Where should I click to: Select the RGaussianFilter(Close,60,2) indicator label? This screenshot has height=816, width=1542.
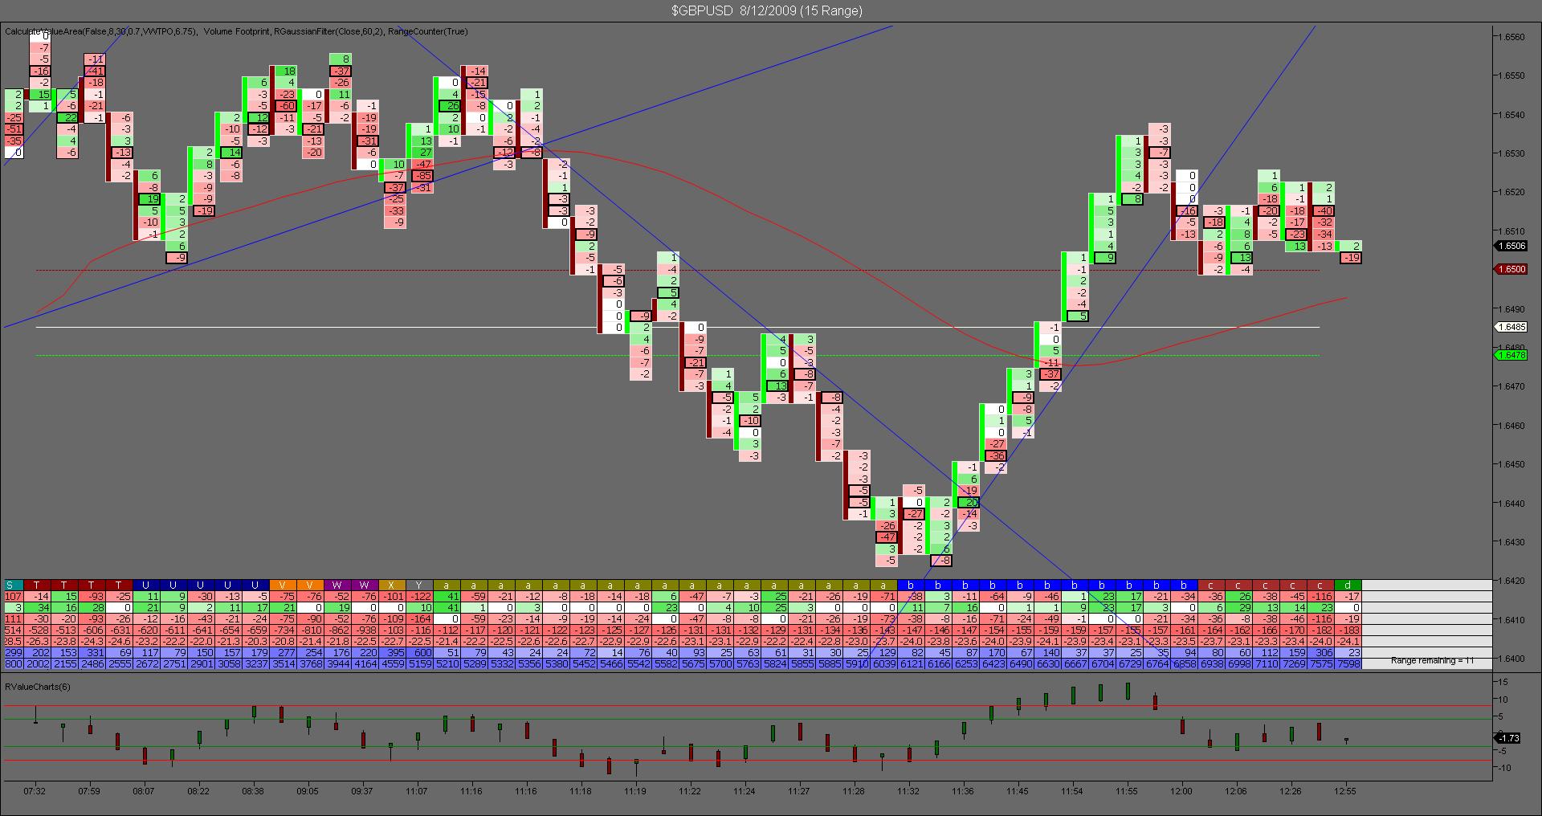(328, 32)
